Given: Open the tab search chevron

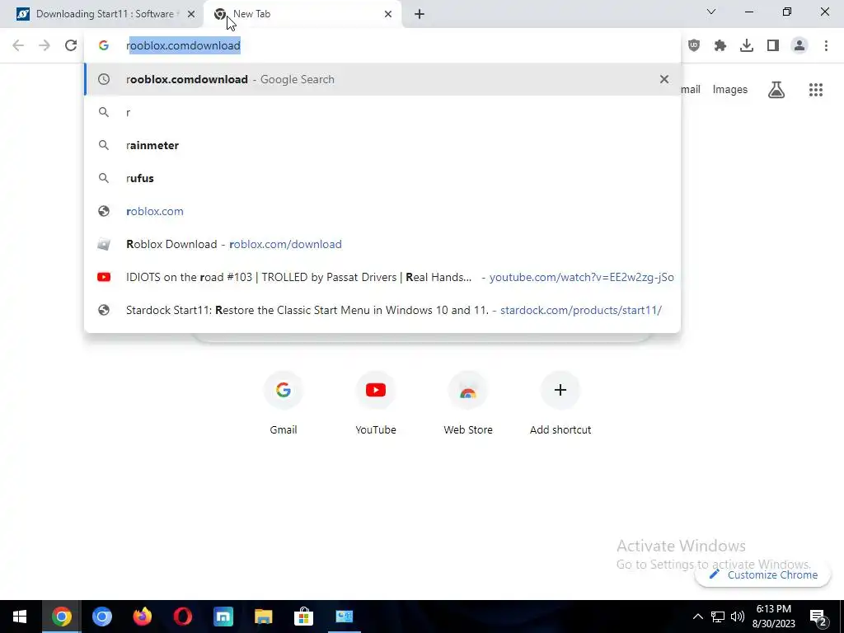Looking at the screenshot, I should pos(711,12).
